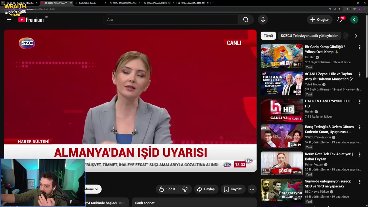368x207 pixels.
Task: Click the Kaydet save button
Action: (x=233, y=189)
